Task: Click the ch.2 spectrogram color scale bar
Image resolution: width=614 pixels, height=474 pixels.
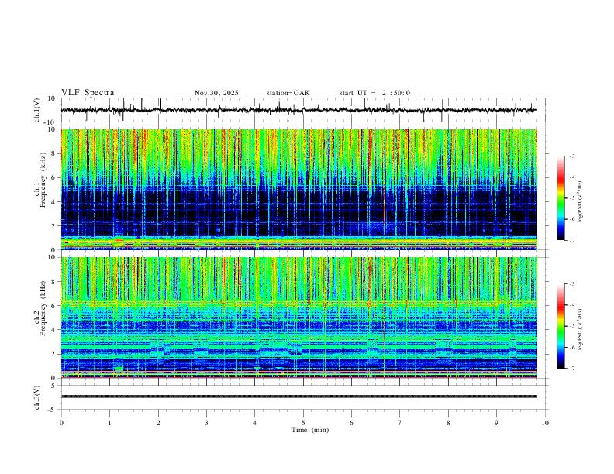Action: tap(561, 326)
